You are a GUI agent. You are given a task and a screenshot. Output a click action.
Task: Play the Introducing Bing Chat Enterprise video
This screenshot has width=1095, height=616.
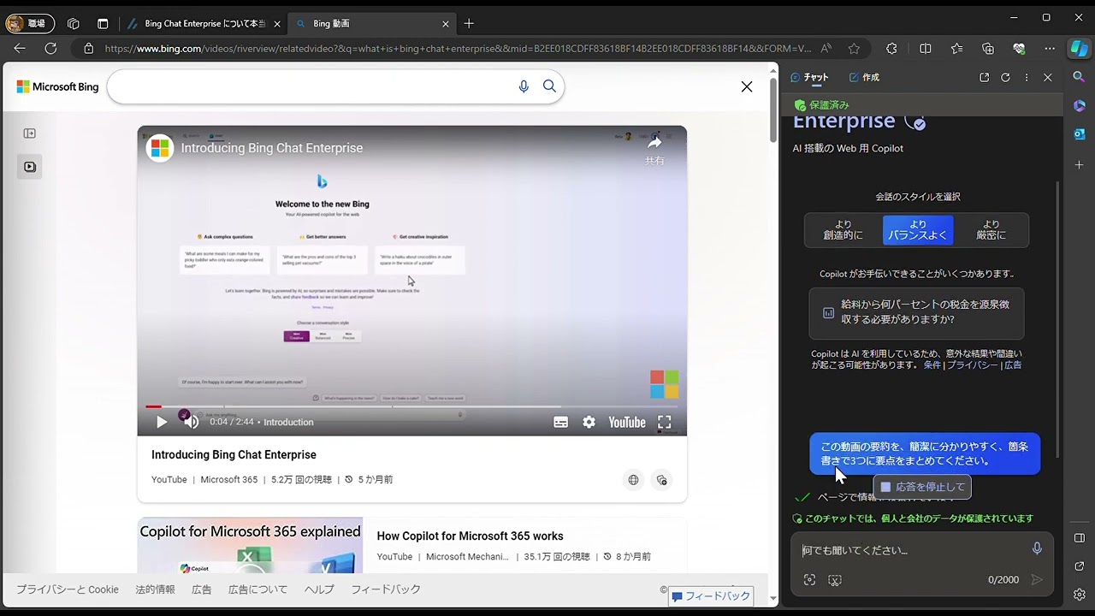pos(161,422)
